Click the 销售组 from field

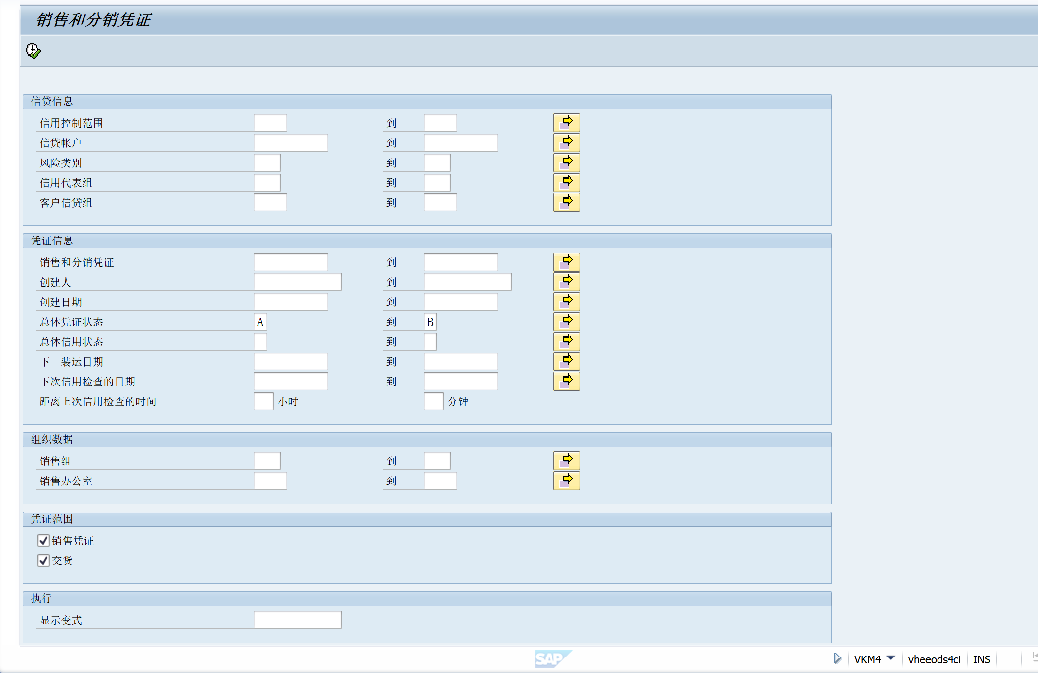[x=267, y=461]
